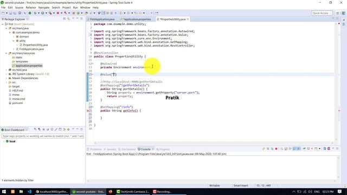Image resolution: width=347 pixels, height=195 pixels.
Task: Open the Debug dropdown arrow
Action: [x=38, y=13]
